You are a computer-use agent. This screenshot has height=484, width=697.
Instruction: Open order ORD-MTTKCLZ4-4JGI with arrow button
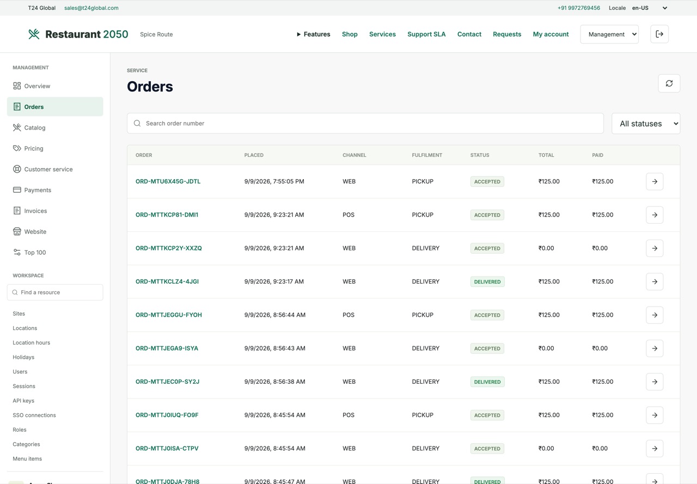(655, 281)
